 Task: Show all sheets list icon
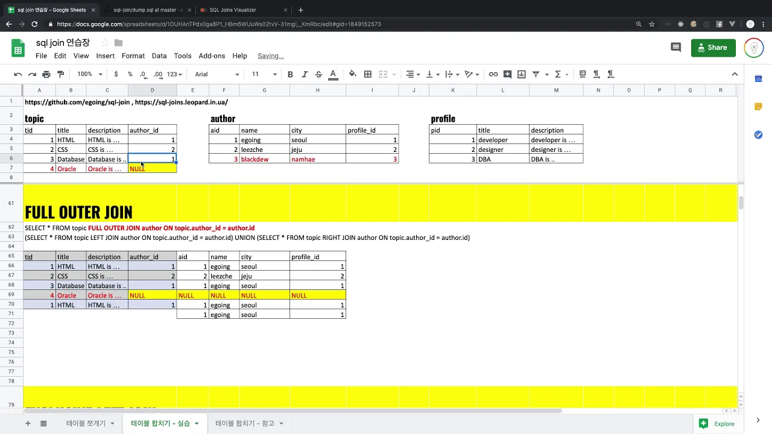coord(43,424)
